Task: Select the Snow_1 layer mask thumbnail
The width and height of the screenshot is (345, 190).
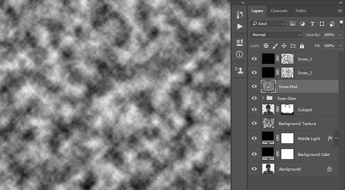Action: tap(287, 59)
